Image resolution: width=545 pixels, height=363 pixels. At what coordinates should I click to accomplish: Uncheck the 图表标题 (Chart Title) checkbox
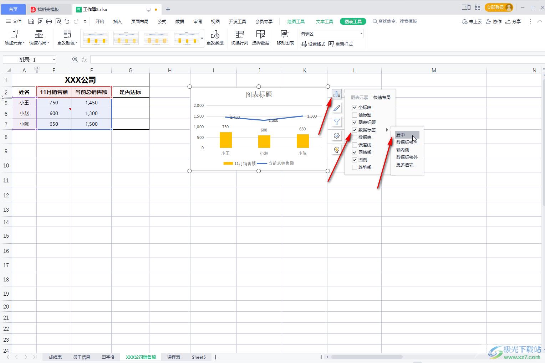355,122
